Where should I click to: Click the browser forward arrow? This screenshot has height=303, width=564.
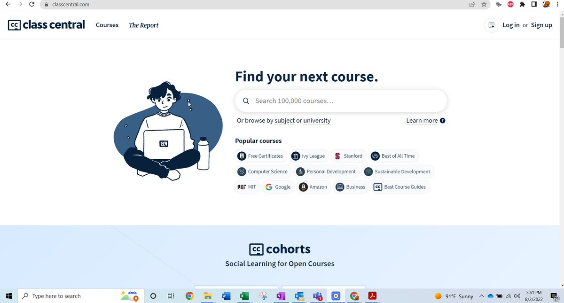click(x=20, y=4)
